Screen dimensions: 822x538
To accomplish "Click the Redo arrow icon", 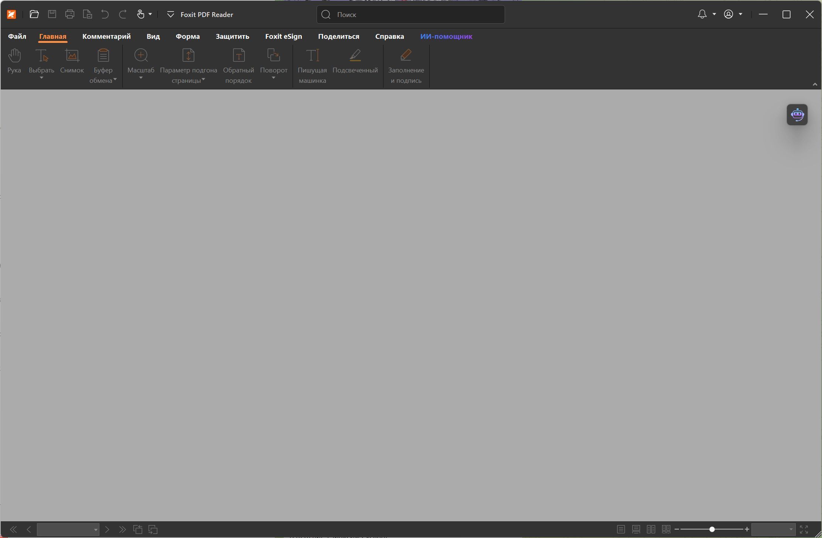I will point(123,14).
